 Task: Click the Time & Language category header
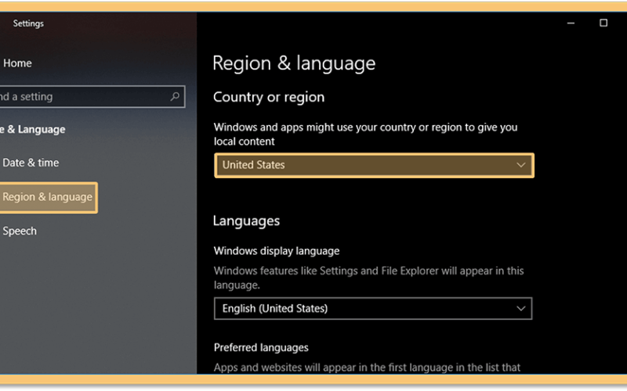pyautogui.click(x=32, y=129)
